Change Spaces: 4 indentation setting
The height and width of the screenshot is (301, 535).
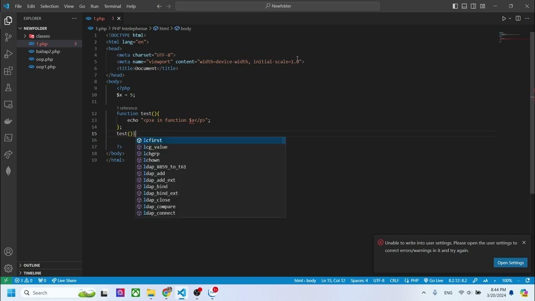point(359,281)
